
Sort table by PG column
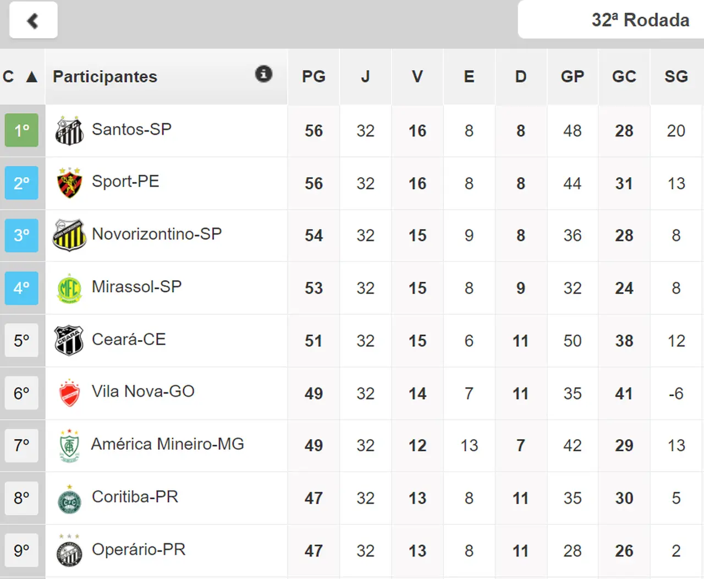point(313,77)
